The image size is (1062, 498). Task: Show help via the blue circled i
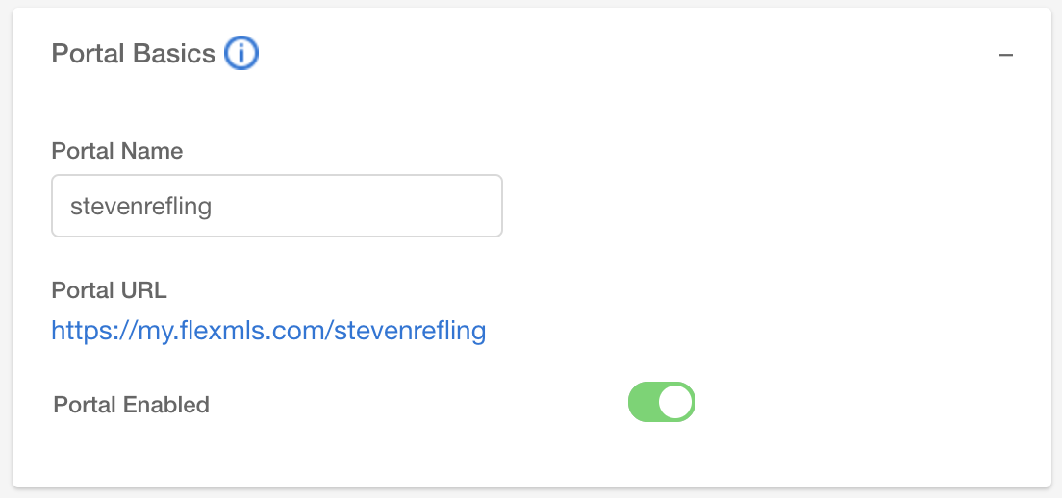click(x=241, y=54)
